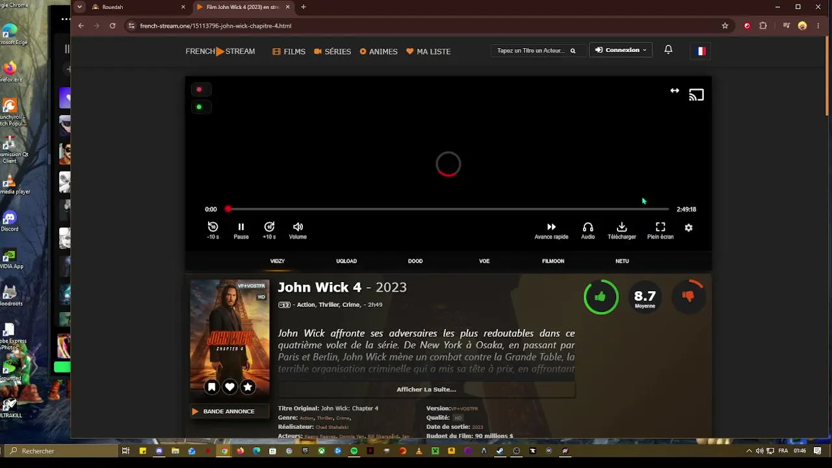The image size is (832, 468).
Task: Open the player settings gear
Action: click(688, 227)
